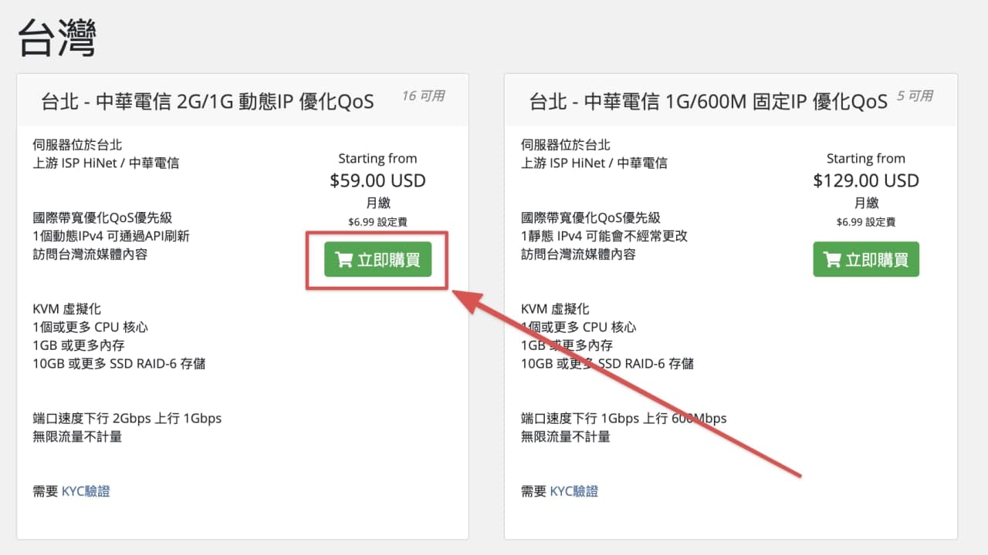
Task: Click the $6.99 設定費 text in the fixed IP plan
Action: coord(866,221)
